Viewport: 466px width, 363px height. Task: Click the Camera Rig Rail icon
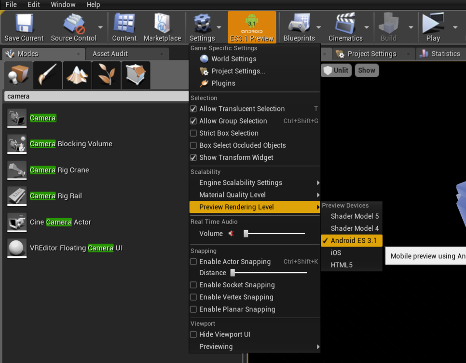coord(17,196)
